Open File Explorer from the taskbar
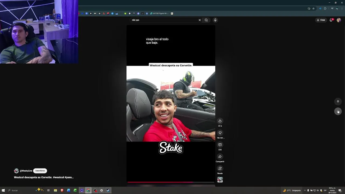345x194 pixels. pos(55,190)
